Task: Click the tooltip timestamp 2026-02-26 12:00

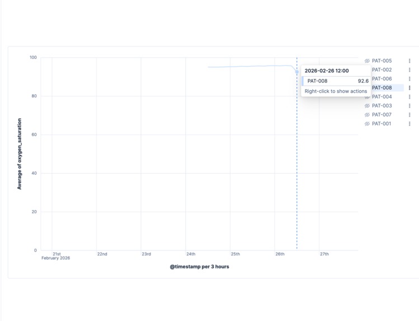Action: click(327, 71)
